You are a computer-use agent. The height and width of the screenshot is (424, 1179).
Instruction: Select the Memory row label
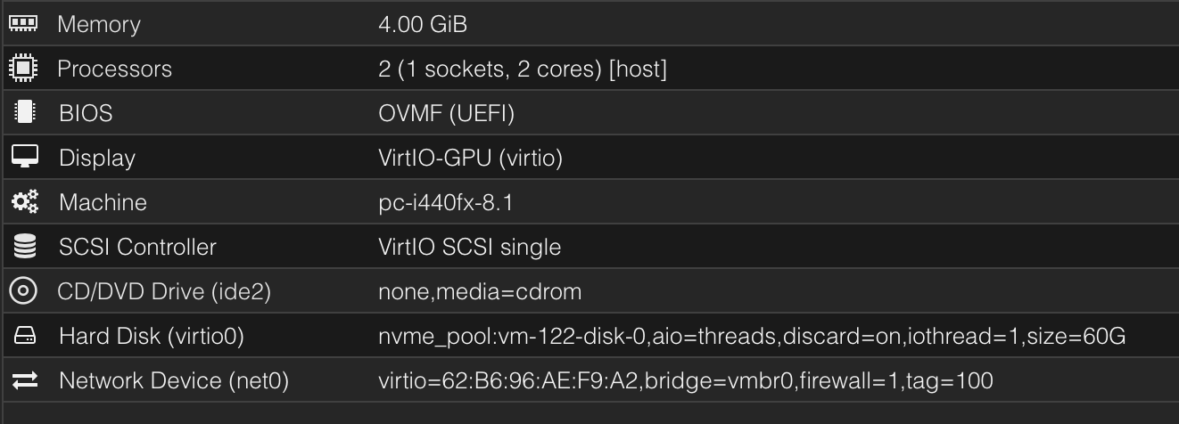point(98,24)
